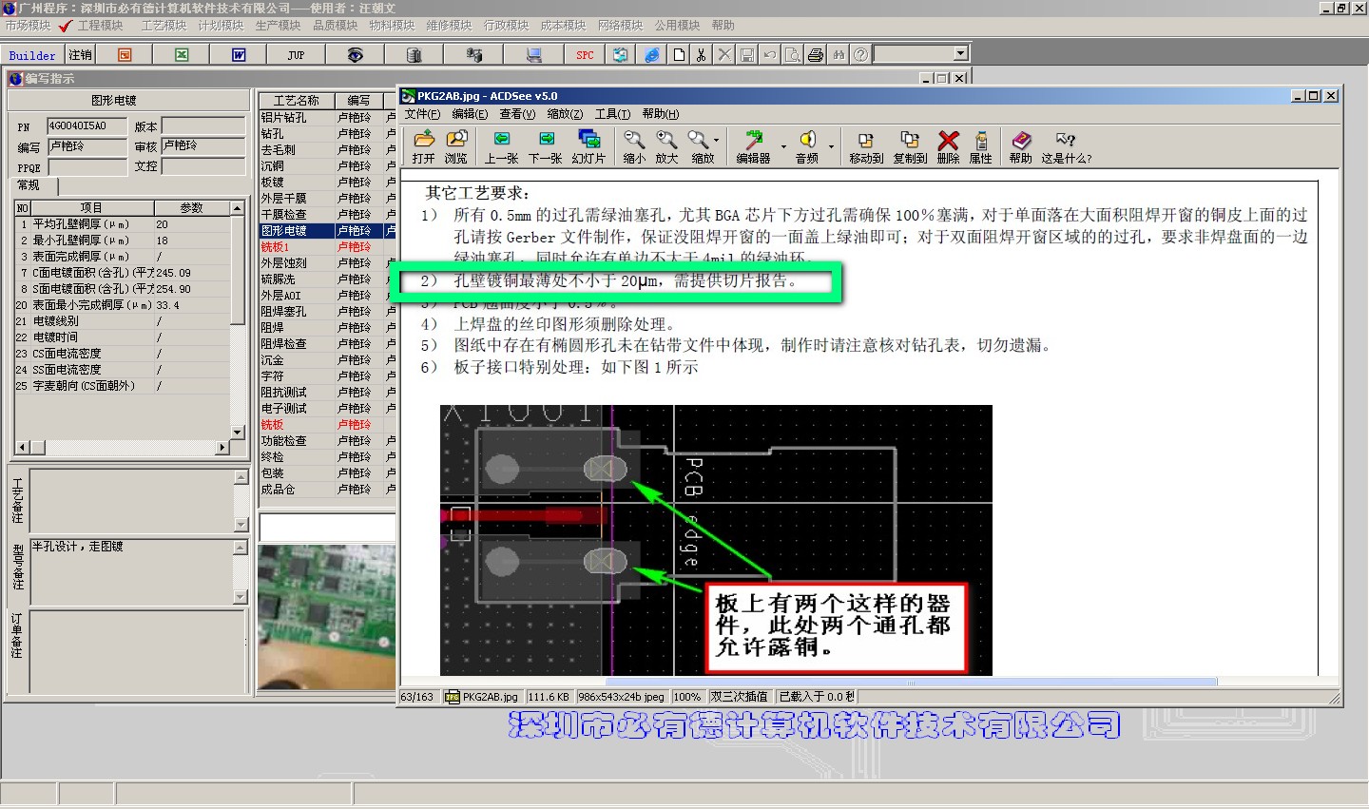Click ACDSee 缩放 zoom tool icon

pyautogui.click(x=702, y=147)
